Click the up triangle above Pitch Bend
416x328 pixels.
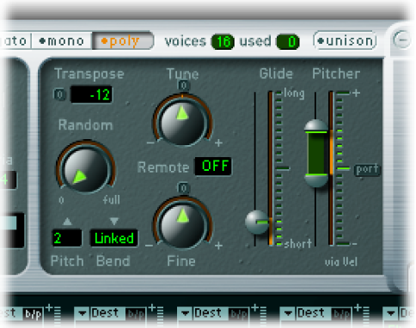click(x=67, y=222)
